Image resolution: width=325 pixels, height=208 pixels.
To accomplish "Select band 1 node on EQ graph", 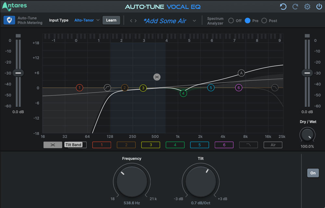I will tap(79, 88).
